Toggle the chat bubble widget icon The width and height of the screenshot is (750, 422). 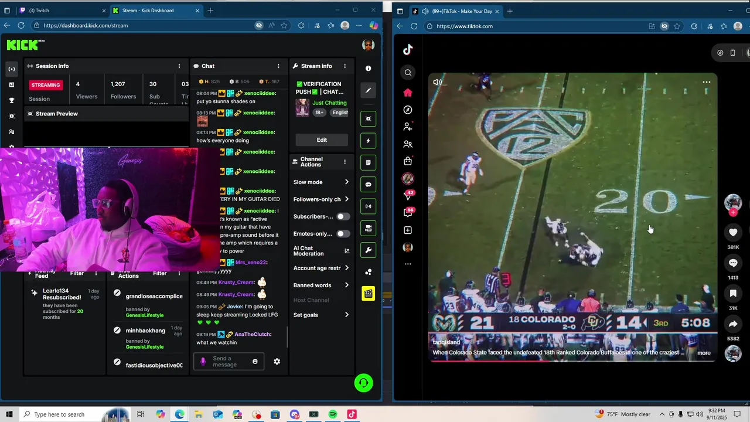point(368,185)
